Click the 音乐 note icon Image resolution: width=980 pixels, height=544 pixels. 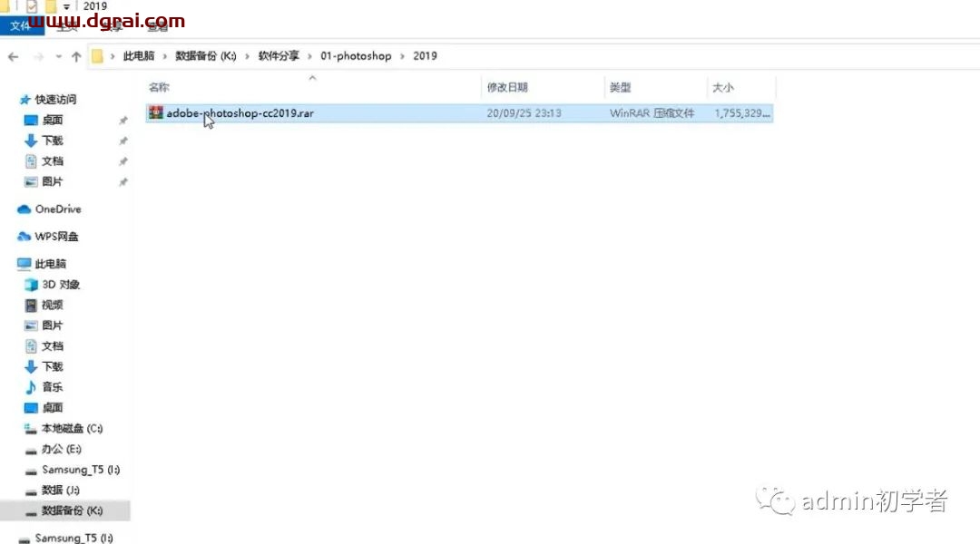coord(31,388)
